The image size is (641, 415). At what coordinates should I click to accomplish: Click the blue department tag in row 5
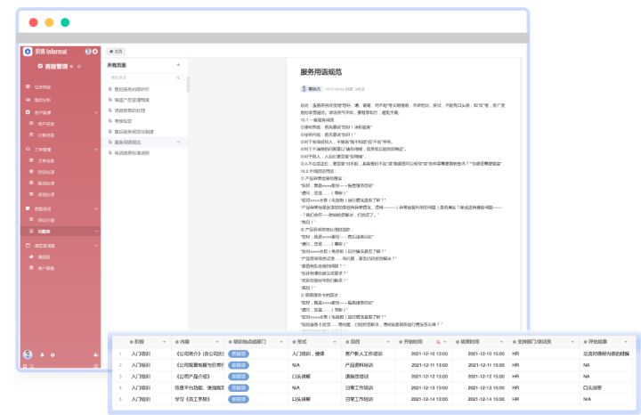tap(239, 399)
